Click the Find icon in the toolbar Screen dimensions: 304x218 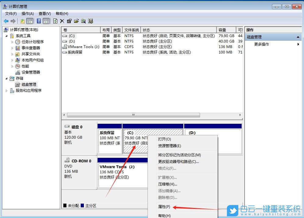(84, 21)
